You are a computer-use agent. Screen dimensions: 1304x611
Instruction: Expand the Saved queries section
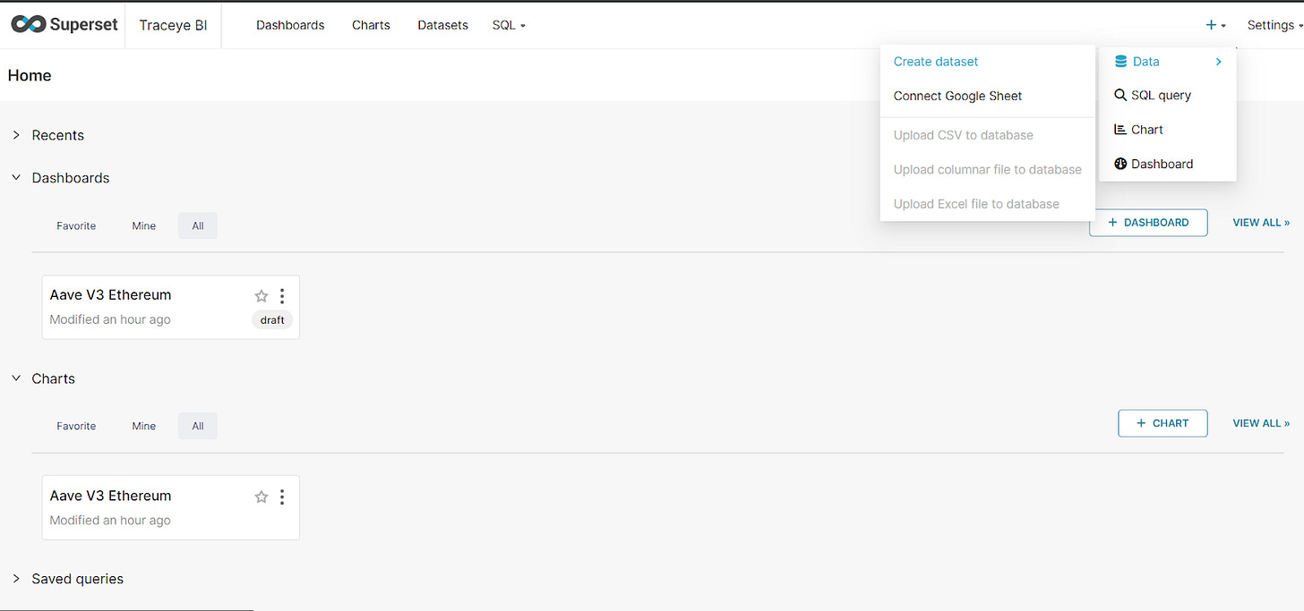pyautogui.click(x=16, y=579)
